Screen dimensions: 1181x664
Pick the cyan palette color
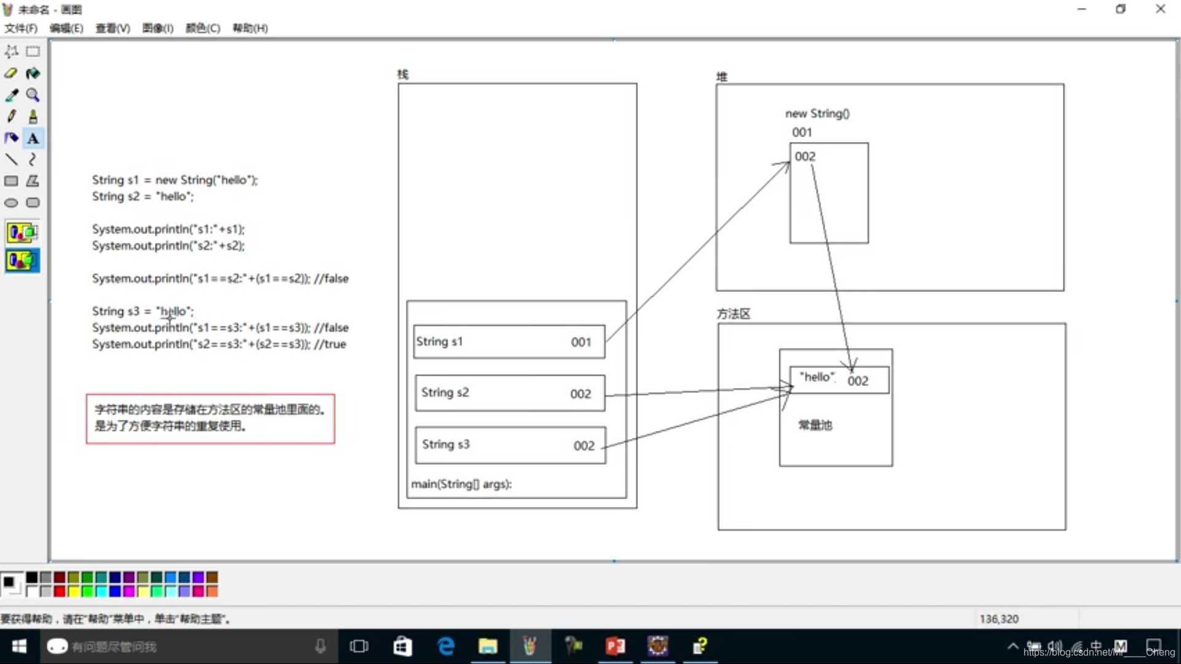point(101,591)
